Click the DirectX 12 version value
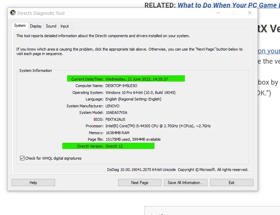This screenshot has height=215, width=280. pyautogui.click(x=114, y=146)
